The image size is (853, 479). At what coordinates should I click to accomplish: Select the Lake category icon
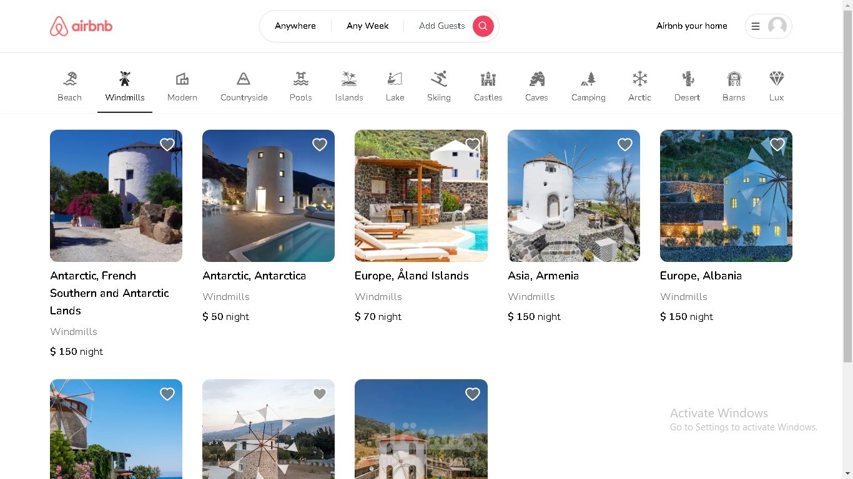click(x=395, y=79)
